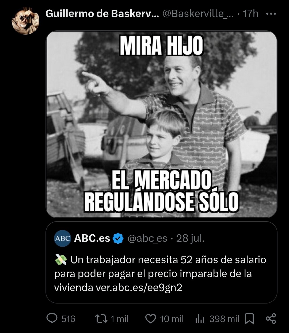Click the 516 replies count
The image size is (289, 333).
[x=68, y=319]
